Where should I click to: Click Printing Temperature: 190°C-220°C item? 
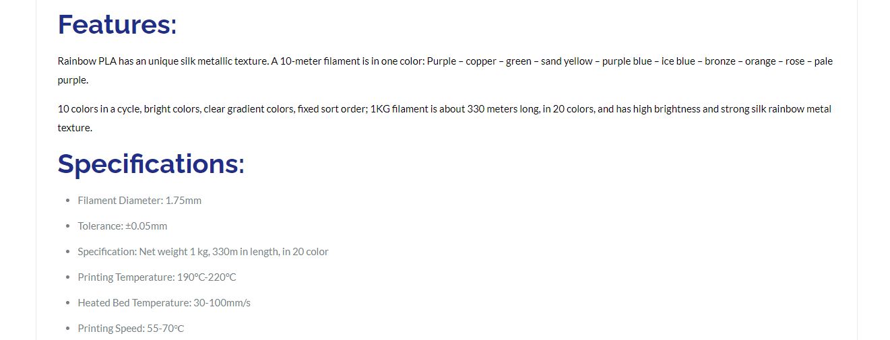(x=157, y=277)
